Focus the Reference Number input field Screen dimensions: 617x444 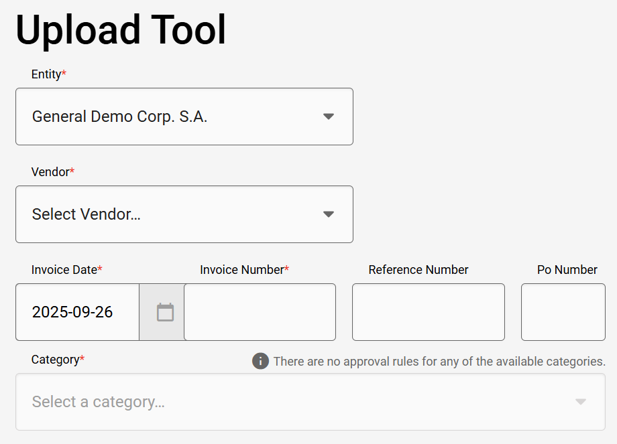[x=429, y=312]
